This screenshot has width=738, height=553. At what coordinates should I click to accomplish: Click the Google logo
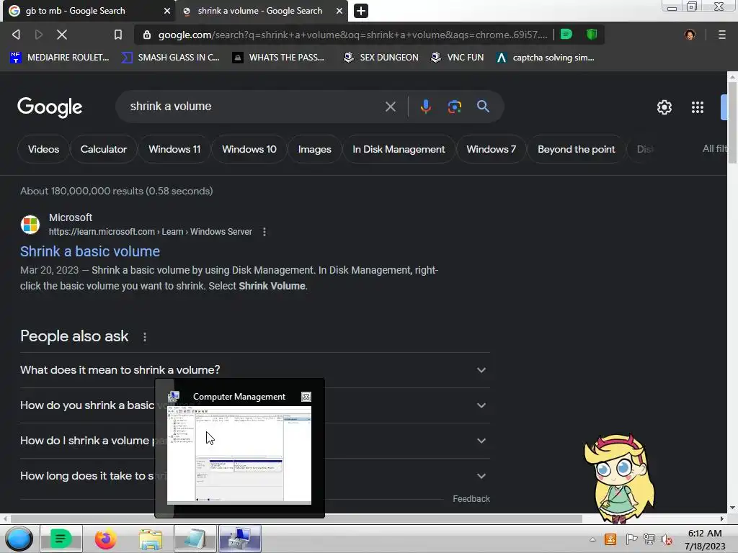coord(50,107)
